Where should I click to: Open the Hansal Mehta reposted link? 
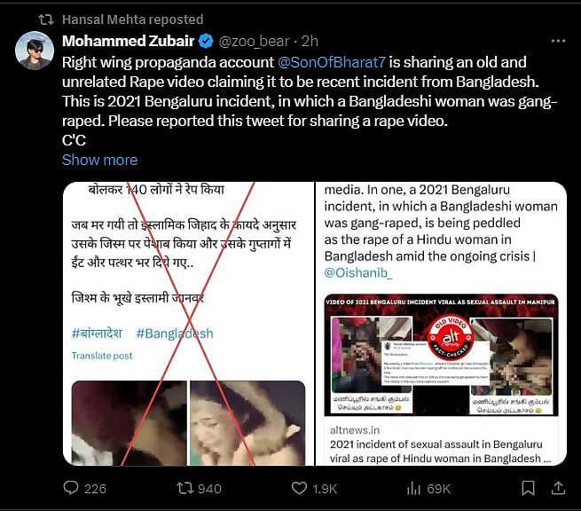[132, 19]
